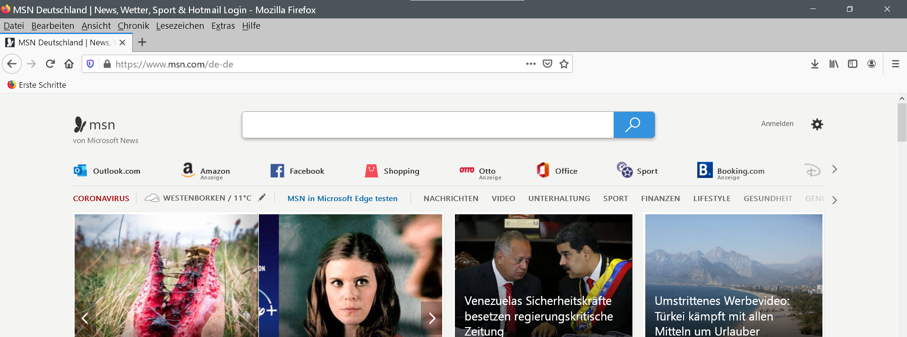The image size is (907, 337).
Task: Go back with the browser back arrow
Action: coord(12,64)
